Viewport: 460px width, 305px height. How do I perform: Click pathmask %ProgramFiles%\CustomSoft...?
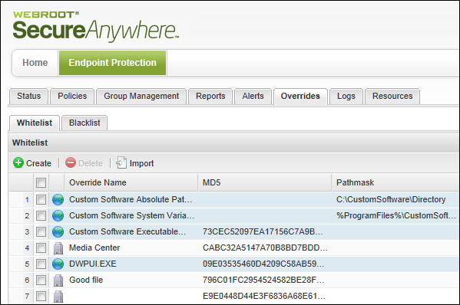click(x=396, y=216)
